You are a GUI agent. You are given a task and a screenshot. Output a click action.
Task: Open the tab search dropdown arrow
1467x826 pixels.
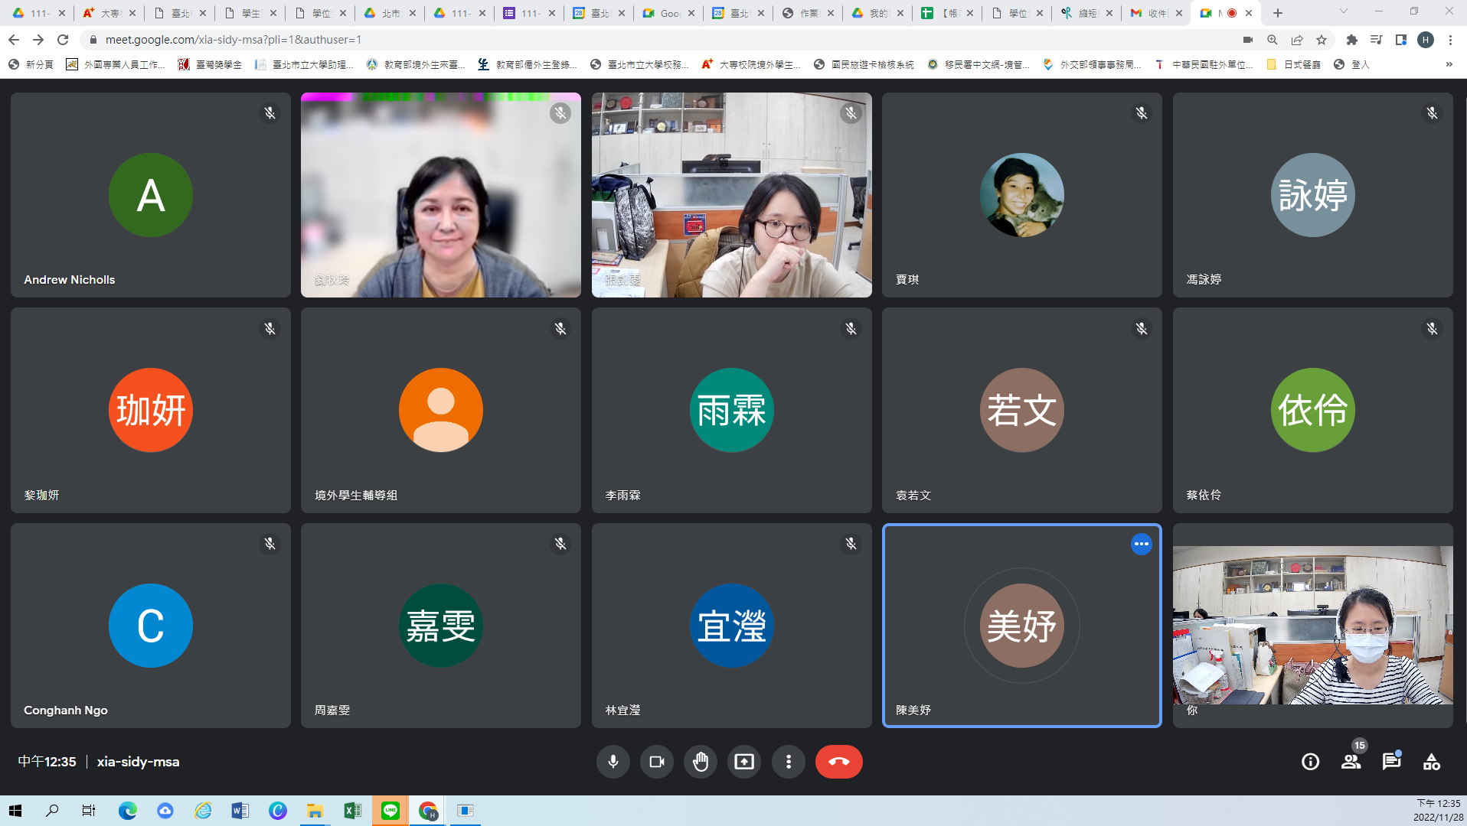click(x=1343, y=11)
